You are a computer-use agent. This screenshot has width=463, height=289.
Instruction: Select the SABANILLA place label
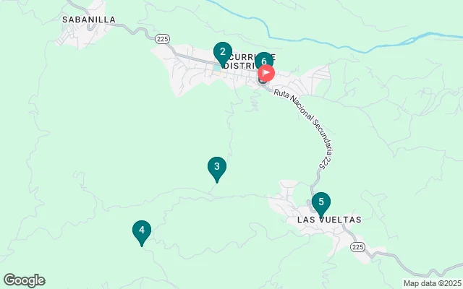pyautogui.click(x=89, y=20)
